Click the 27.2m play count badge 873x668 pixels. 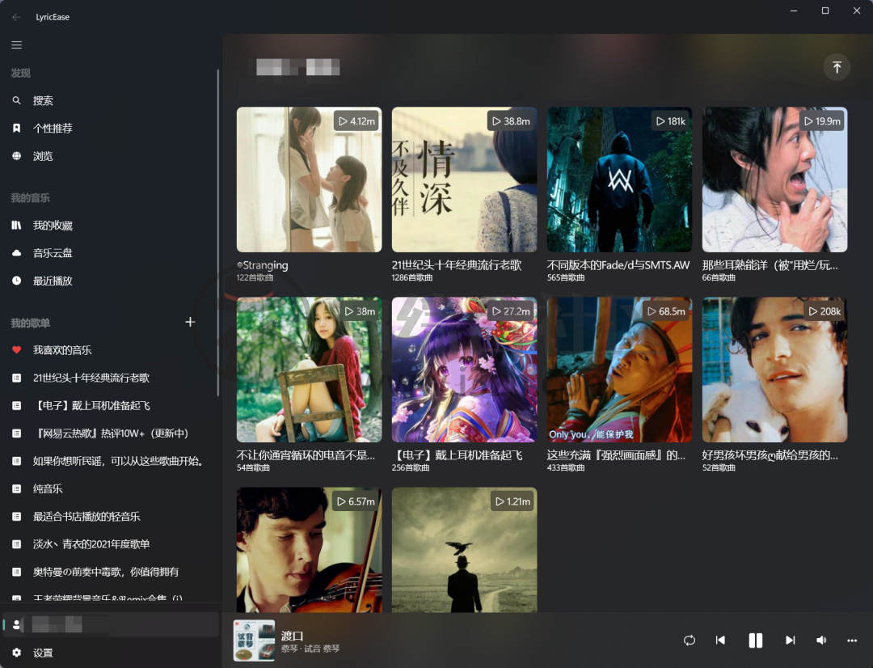point(511,311)
